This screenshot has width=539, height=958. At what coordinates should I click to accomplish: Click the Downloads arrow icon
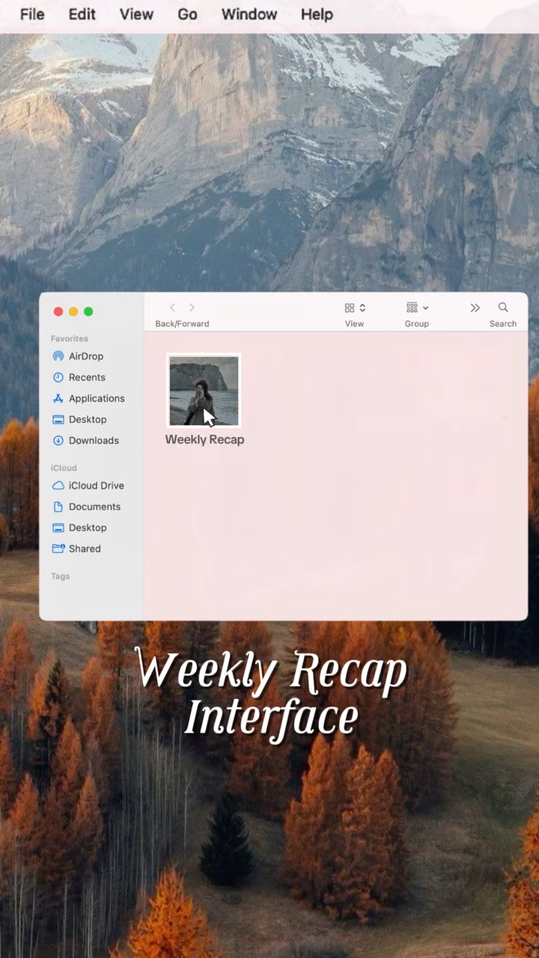pos(58,440)
